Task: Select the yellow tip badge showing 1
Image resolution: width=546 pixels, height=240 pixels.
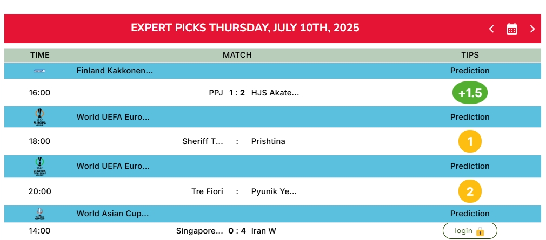Action: [x=470, y=141]
